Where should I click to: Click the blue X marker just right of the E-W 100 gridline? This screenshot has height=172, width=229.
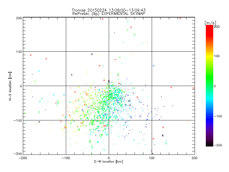[153, 66]
